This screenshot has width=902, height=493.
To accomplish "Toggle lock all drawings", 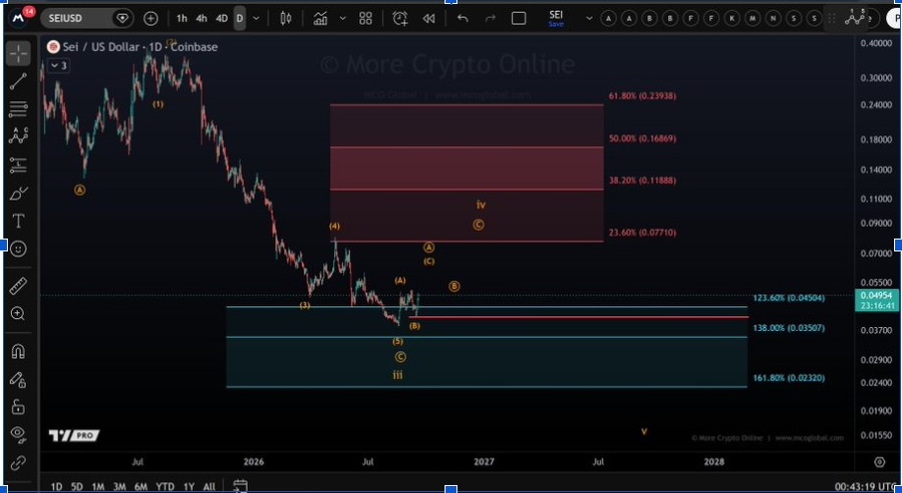I will click(18, 407).
